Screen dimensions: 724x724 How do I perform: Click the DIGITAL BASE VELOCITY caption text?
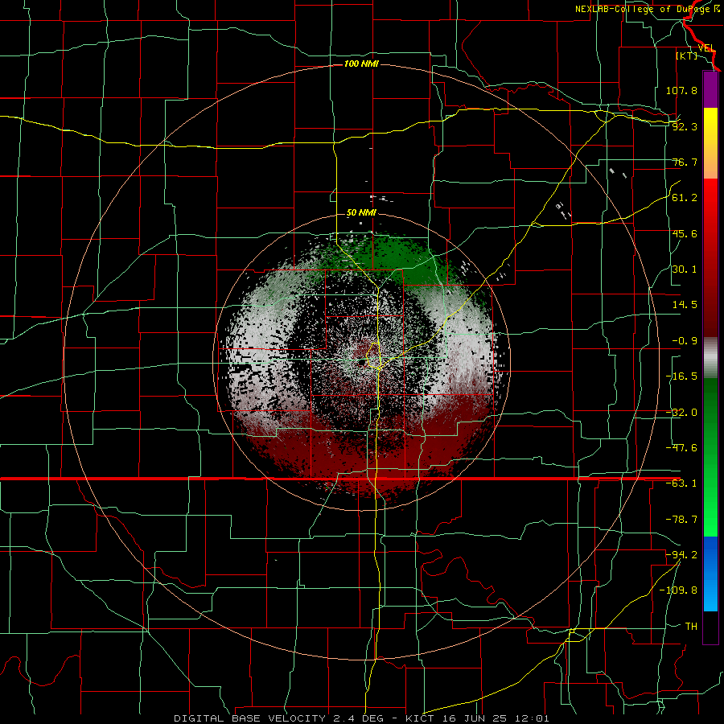point(250,718)
